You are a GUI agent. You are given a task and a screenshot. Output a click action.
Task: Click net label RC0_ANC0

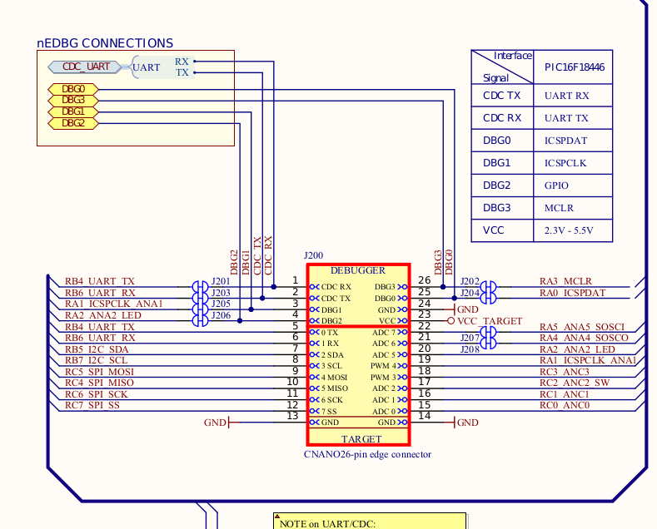[x=565, y=405]
